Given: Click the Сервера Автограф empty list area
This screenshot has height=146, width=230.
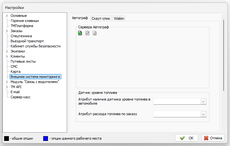Looking at the screenshot, I should 143,62.
